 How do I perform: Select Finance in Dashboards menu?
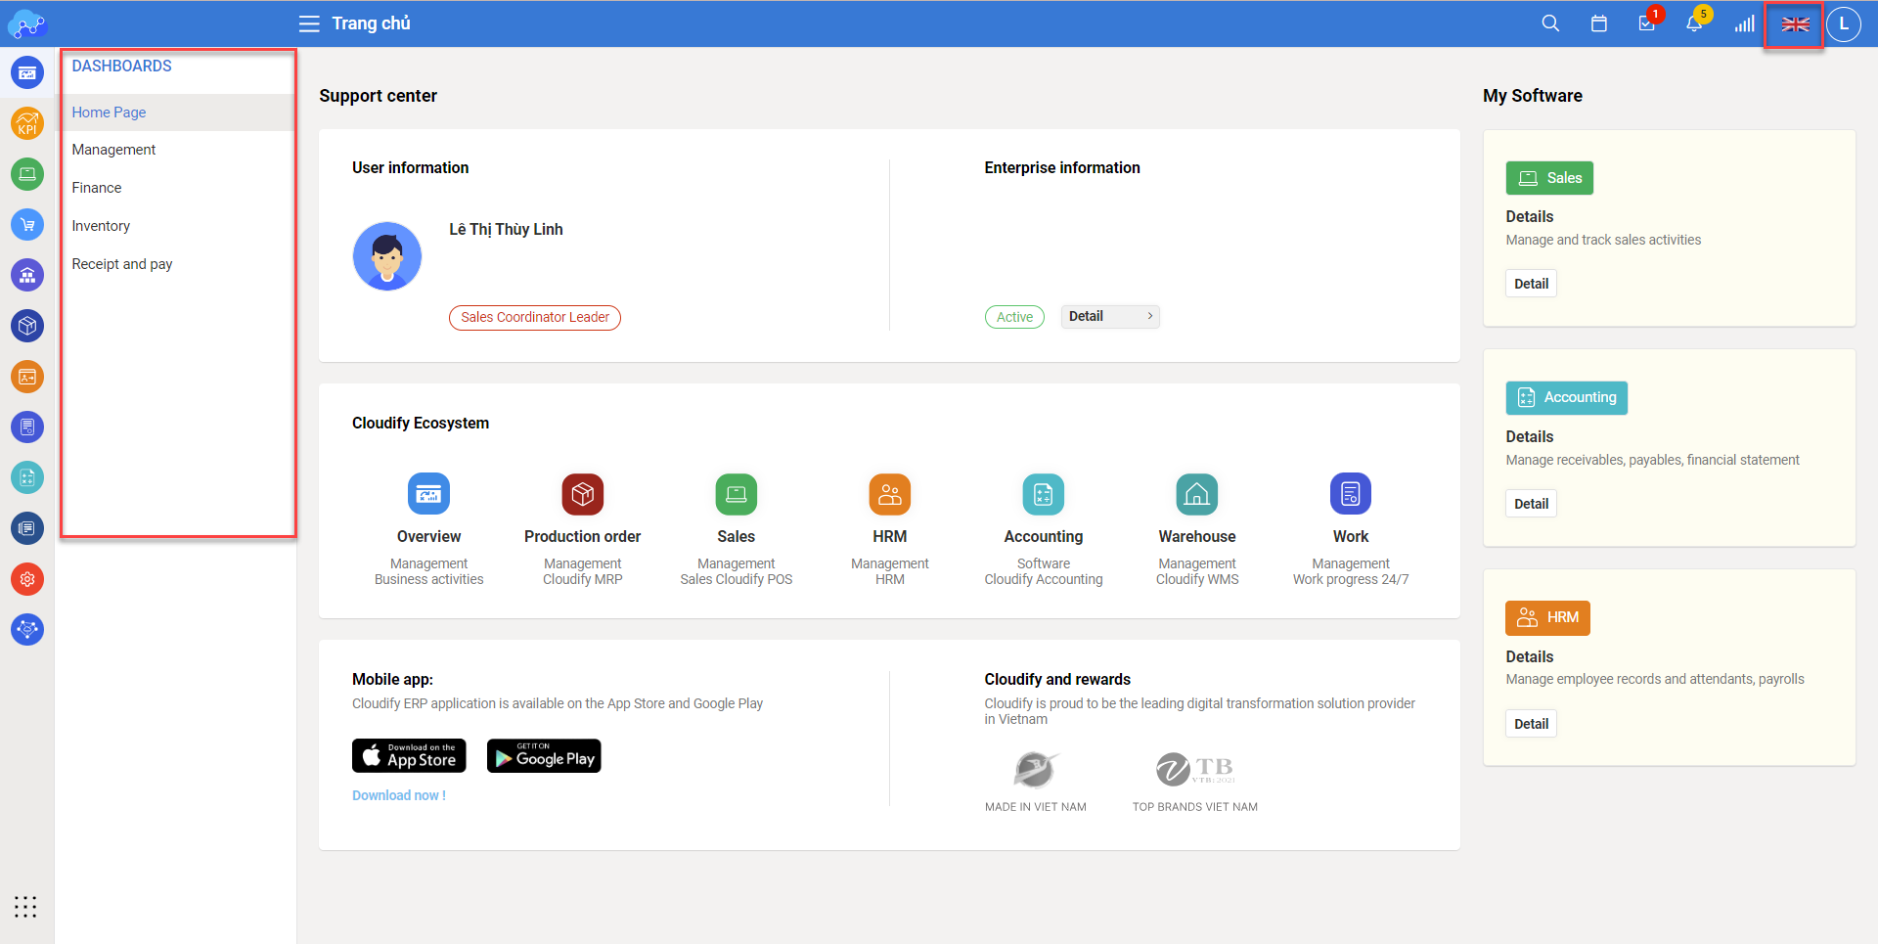(178, 188)
